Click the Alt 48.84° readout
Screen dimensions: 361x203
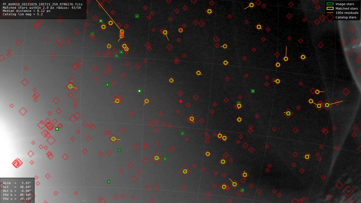click(x=17, y=187)
